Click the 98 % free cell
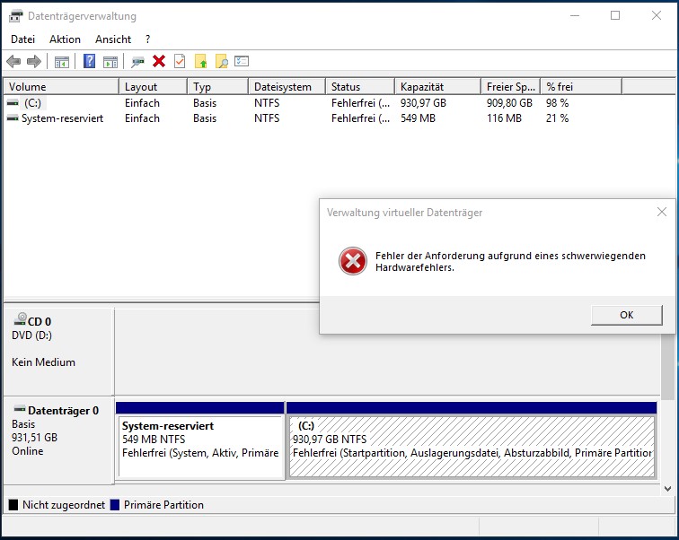679x540 pixels. [558, 103]
